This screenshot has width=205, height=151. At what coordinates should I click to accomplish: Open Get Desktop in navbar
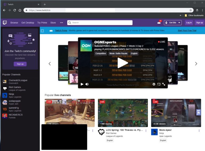pos(27,23)
